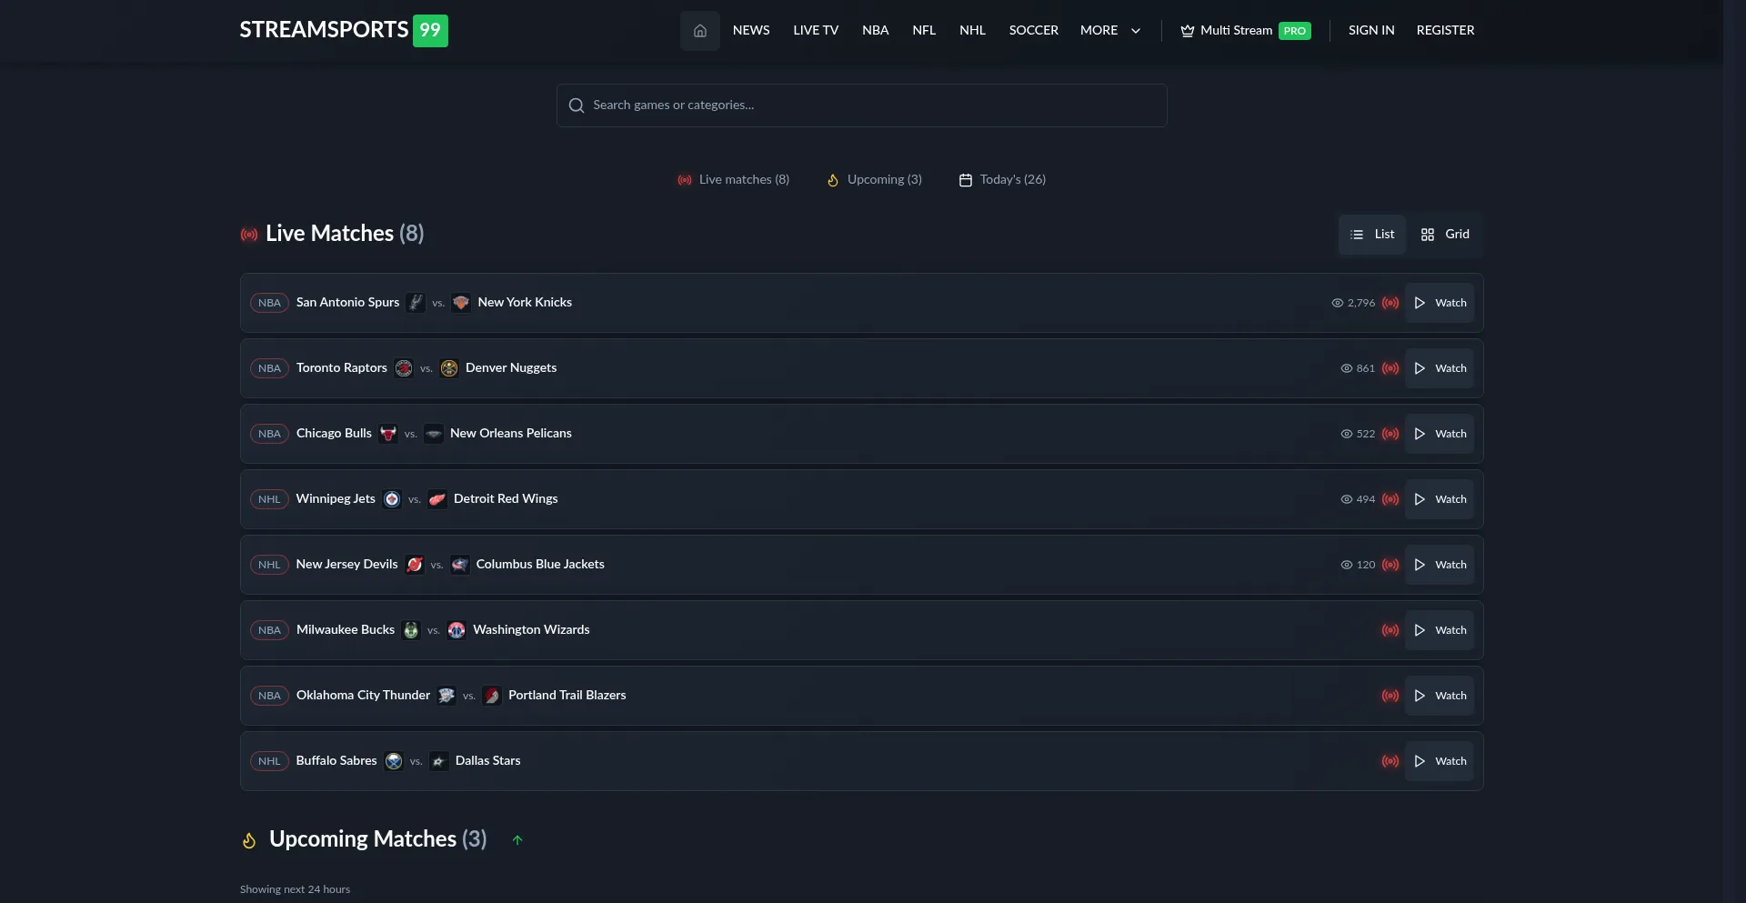Watch Raptors vs Nuggets game
The image size is (1746, 903).
pyautogui.click(x=1440, y=368)
